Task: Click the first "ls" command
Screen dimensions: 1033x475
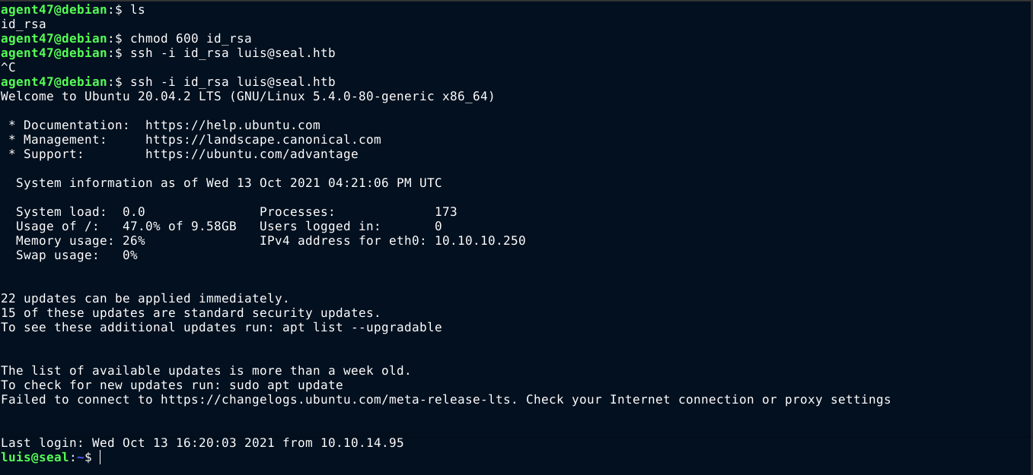Action: 137,10
